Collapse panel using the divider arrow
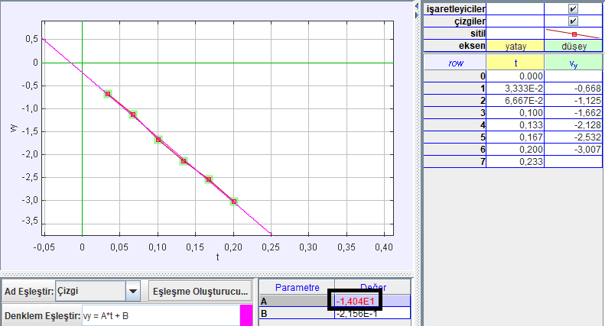The height and width of the screenshot is (326, 605). (417, 6)
